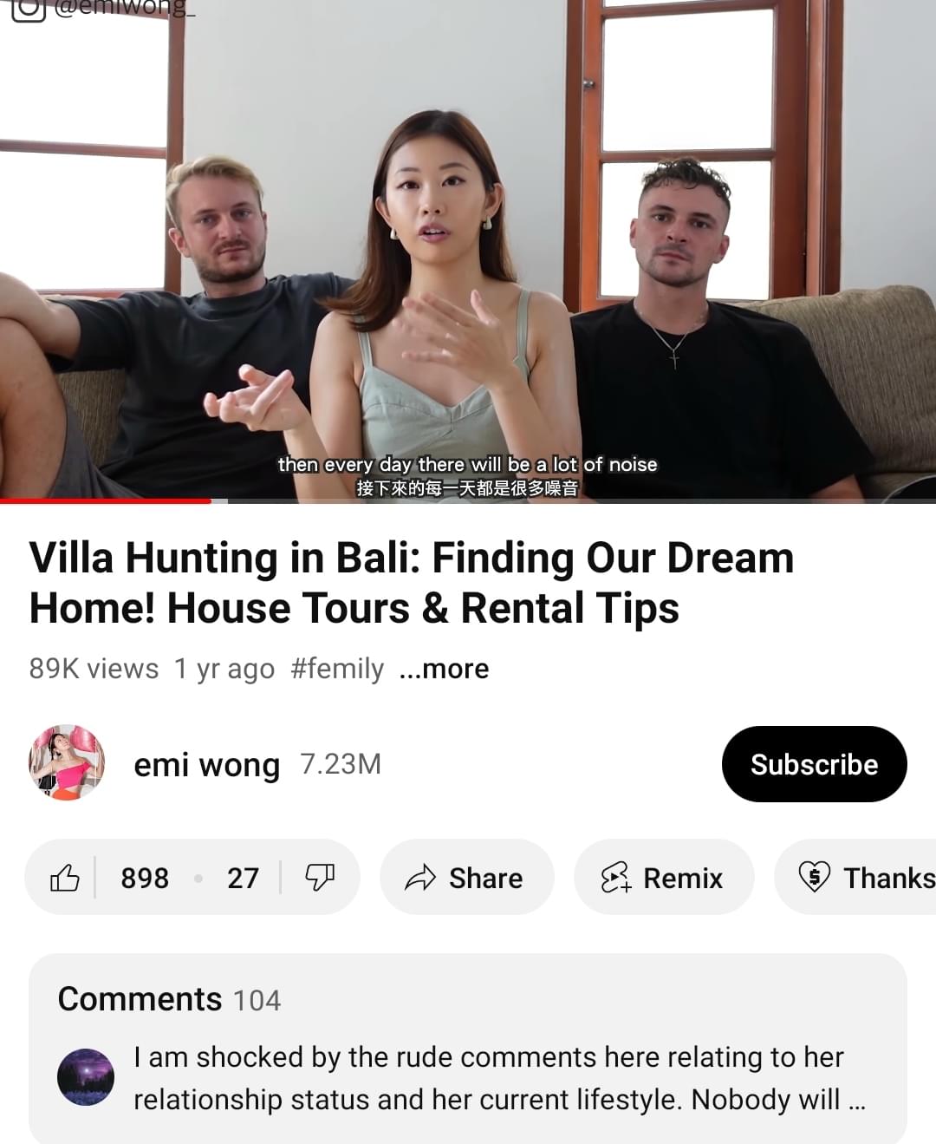Tap the Thanks heart-dollar icon
936x1144 pixels.
click(814, 878)
